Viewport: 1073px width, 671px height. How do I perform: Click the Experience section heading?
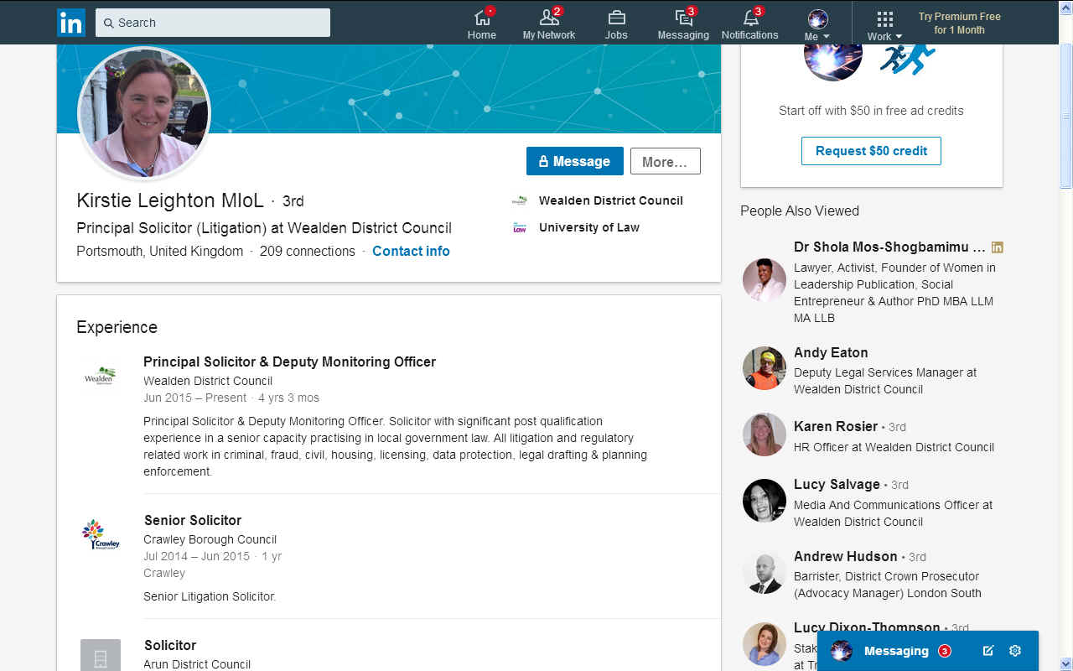[117, 327]
